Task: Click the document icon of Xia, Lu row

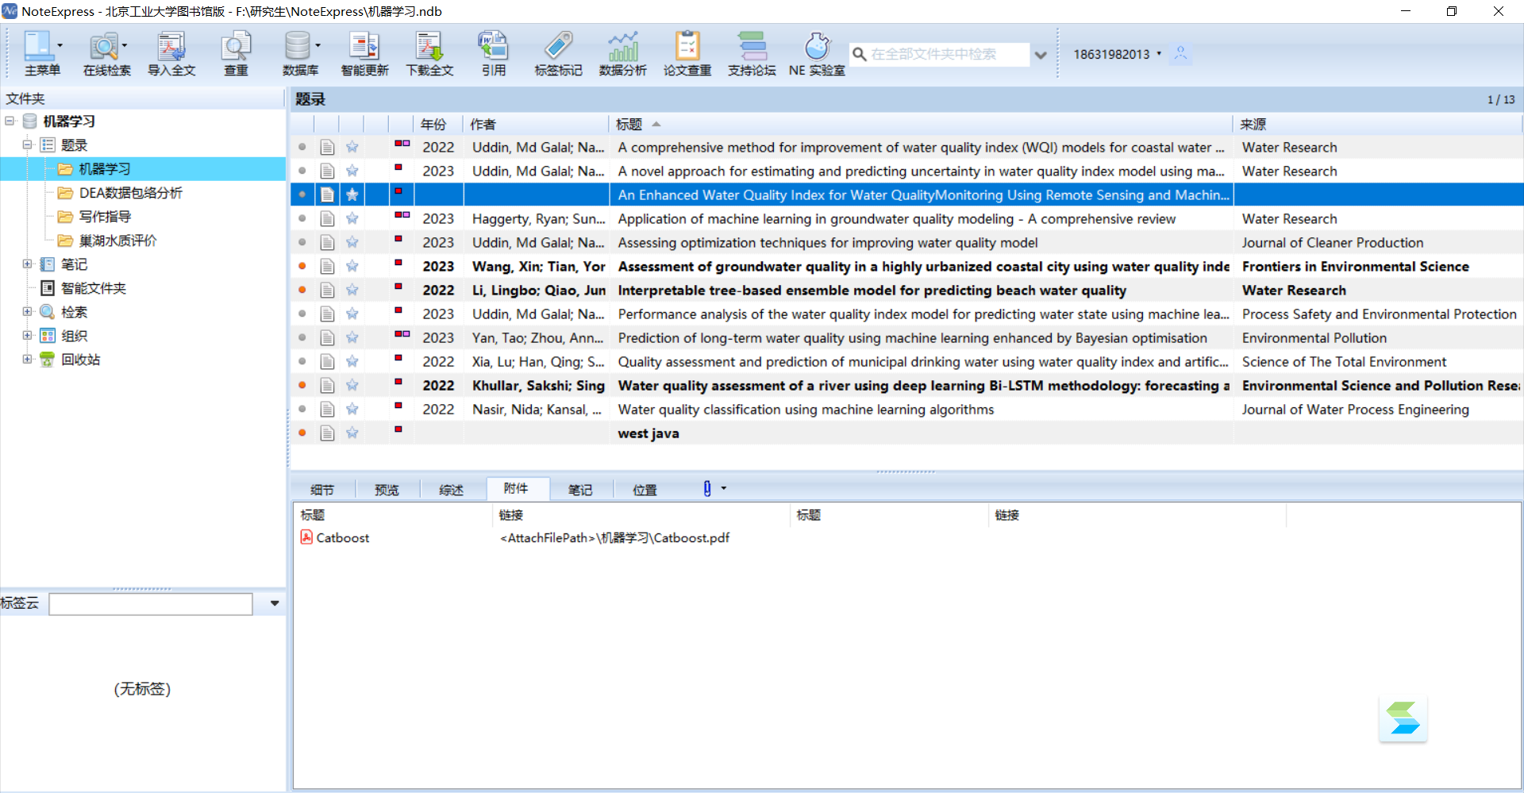Action: click(327, 362)
